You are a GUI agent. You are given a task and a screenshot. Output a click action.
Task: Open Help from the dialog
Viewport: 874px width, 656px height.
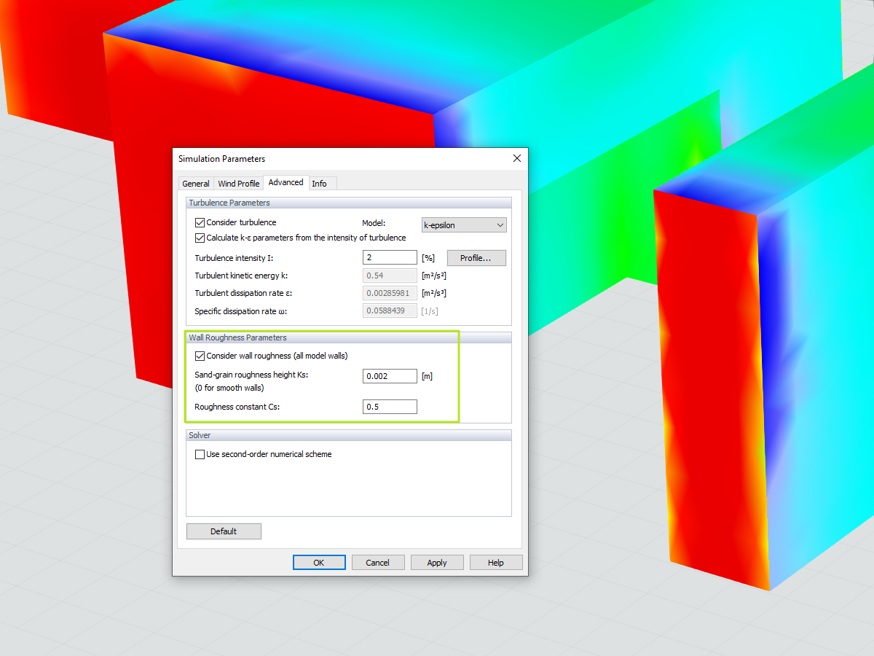pos(496,562)
